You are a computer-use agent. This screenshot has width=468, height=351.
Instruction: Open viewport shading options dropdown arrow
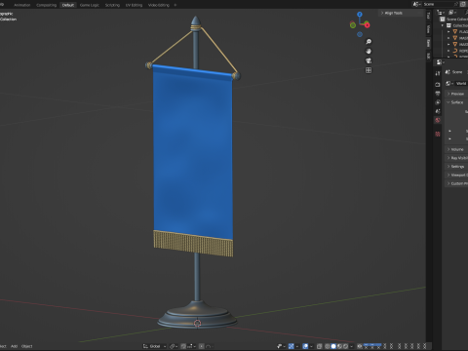352,346
